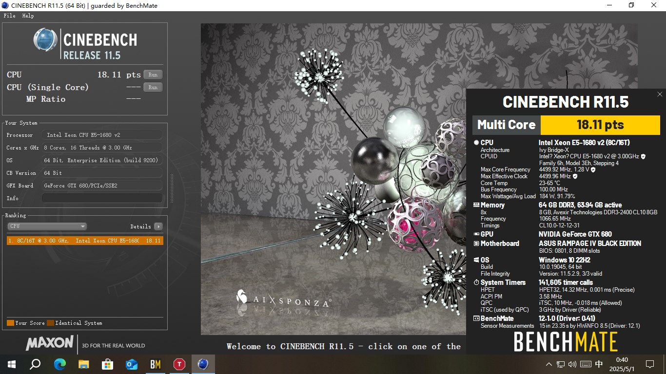Viewport: 666px width, 374px height.
Task: Click the Memory section icon
Action: pos(476,205)
